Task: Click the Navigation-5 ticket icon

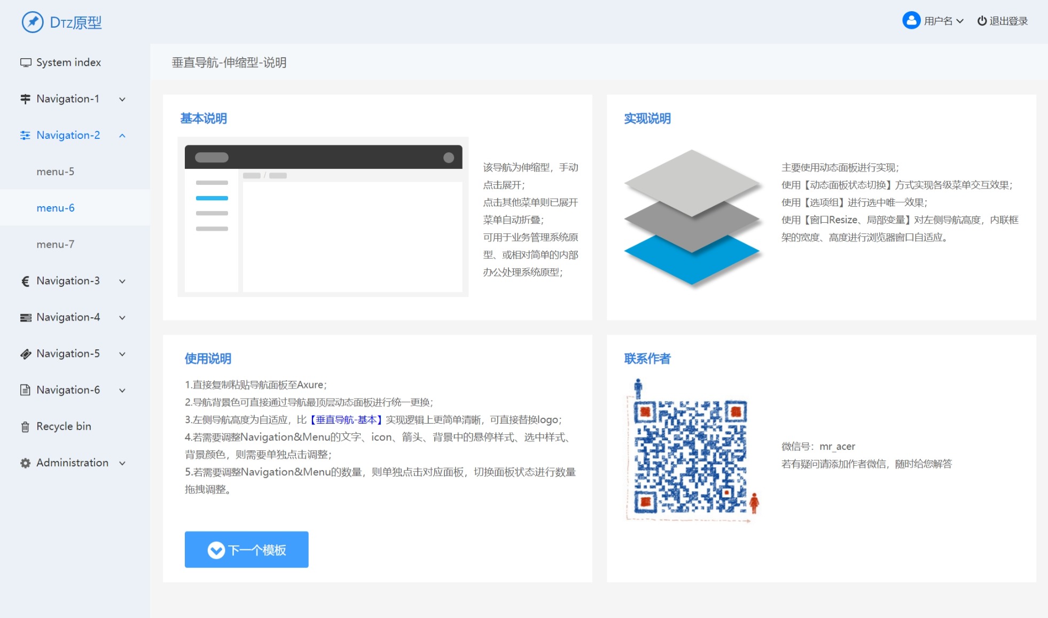Action: [x=26, y=354]
